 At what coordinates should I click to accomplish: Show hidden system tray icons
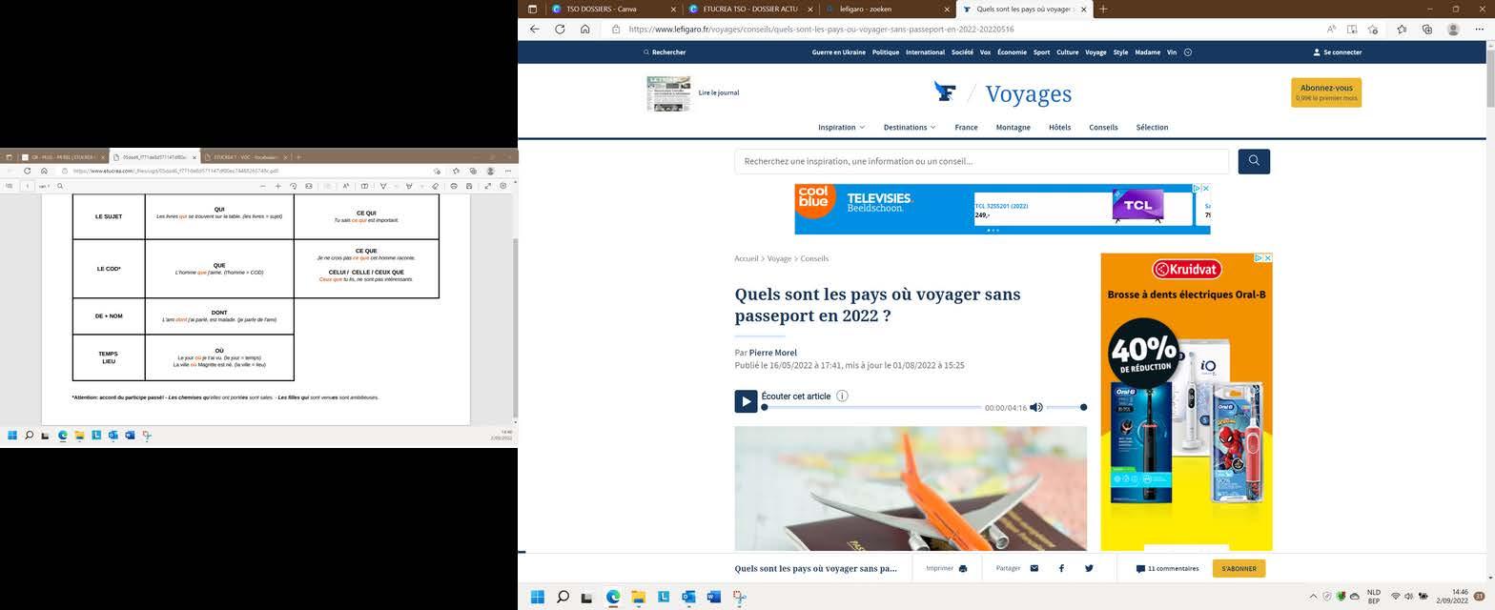1313,597
